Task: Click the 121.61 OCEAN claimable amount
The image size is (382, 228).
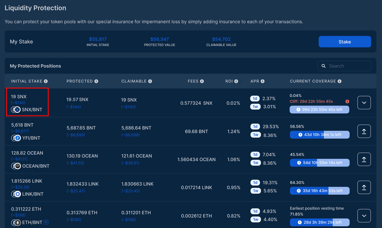Action: (x=137, y=156)
